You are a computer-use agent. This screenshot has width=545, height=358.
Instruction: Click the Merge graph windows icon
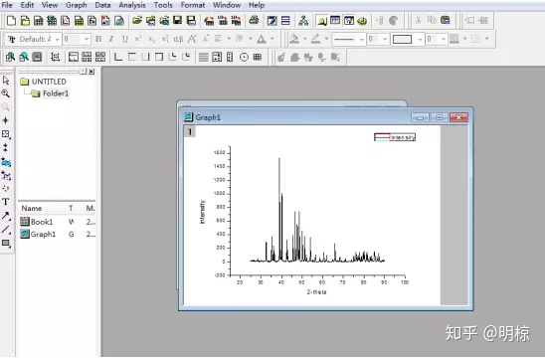100,57
